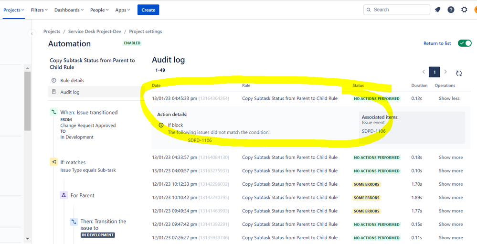Open the For Parent branch step

(x=83, y=195)
